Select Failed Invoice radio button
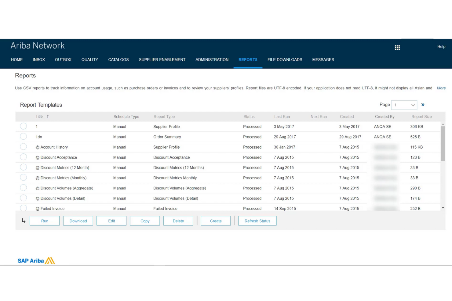Image resolution: width=452 pixels, height=301 pixels. pos(23,208)
